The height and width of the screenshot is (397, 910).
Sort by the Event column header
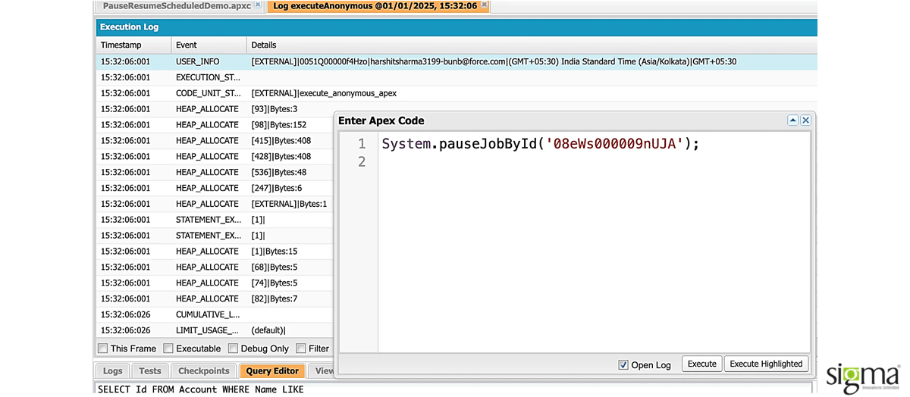[x=209, y=45]
